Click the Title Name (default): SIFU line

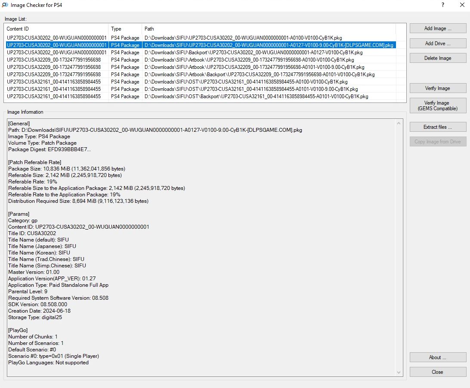point(38,240)
